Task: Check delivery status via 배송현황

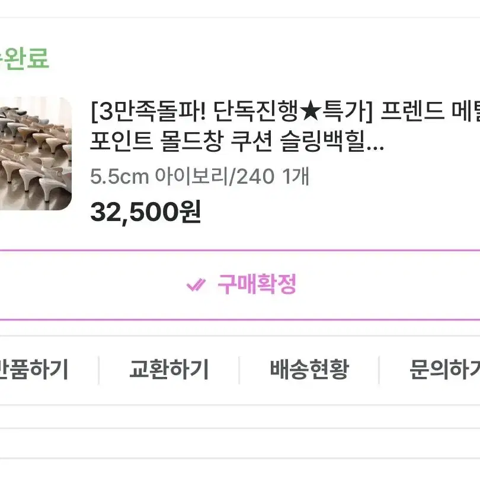Action: [x=309, y=370]
